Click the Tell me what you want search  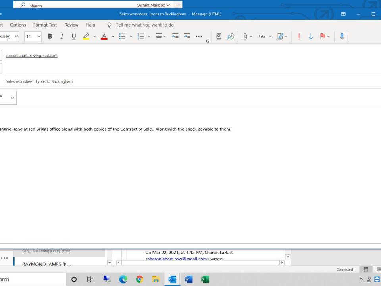(144, 25)
